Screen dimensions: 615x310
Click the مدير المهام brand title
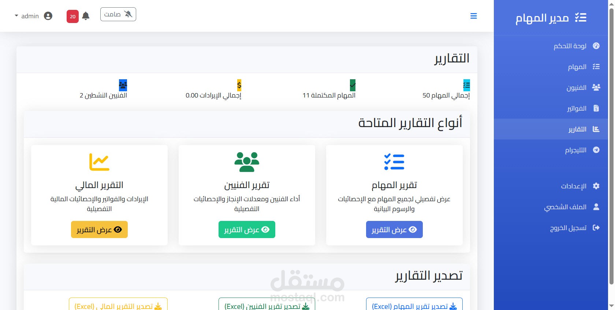(x=542, y=18)
